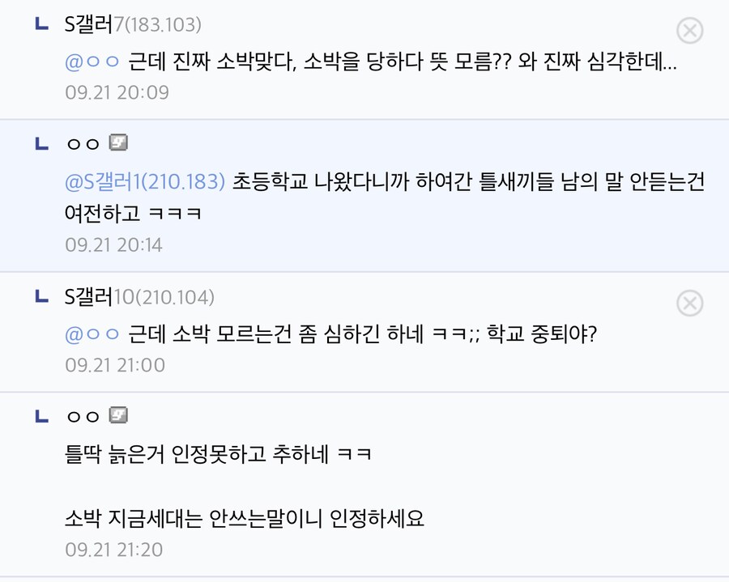
Task: Click the 09.21 20:14 timestamp
Action: coord(114,244)
